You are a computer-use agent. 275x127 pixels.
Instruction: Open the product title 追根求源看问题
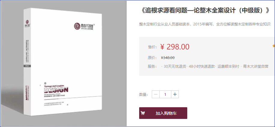coord(205,10)
